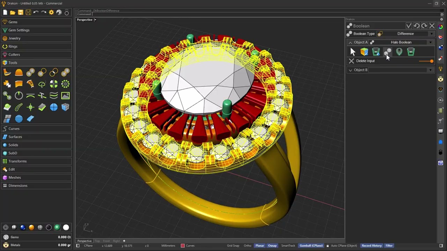447x251 pixels.
Task: Choose the orange dome shape tool
Action: point(19,72)
